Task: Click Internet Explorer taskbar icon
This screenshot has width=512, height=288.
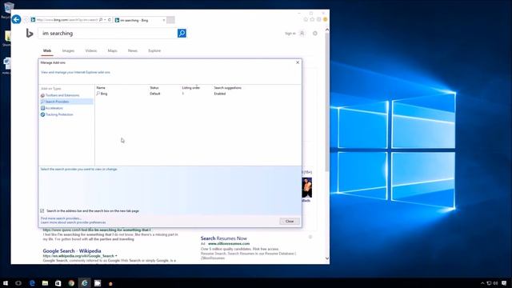Action: [84, 283]
